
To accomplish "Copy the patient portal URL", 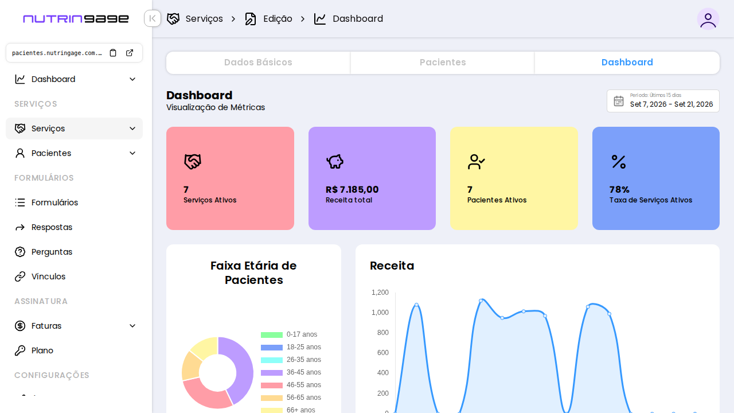I will (113, 53).
